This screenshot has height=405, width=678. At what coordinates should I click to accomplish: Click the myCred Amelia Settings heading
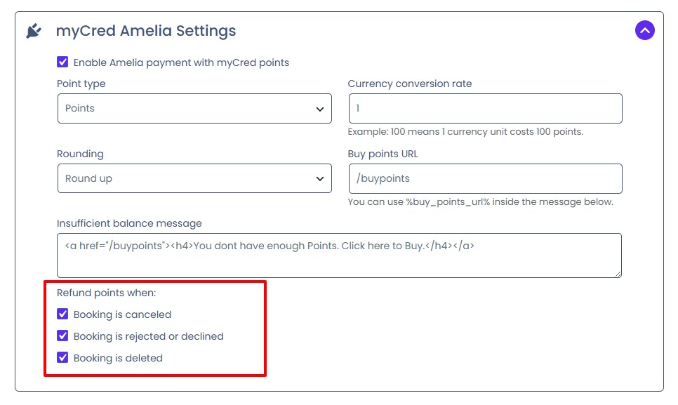pos(146,31)
